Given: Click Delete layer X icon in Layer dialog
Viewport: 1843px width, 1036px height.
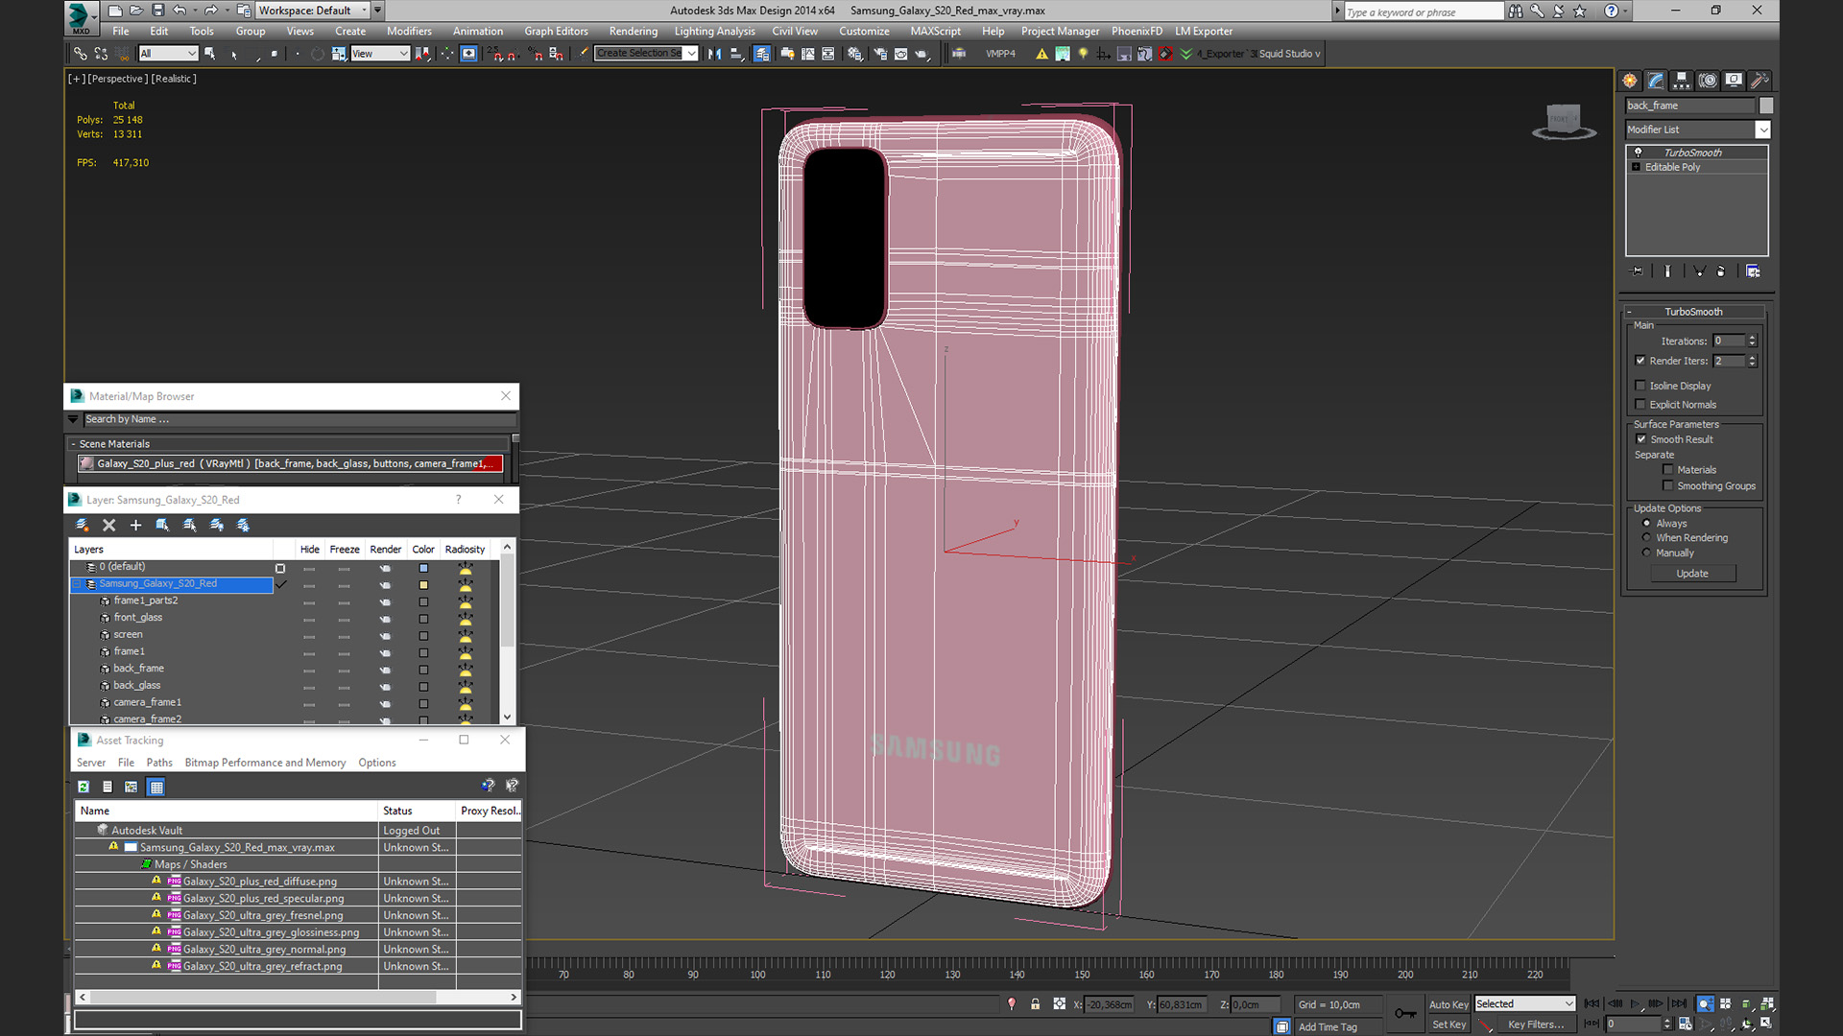Looking at the screenshot, I should coord(108,525).
